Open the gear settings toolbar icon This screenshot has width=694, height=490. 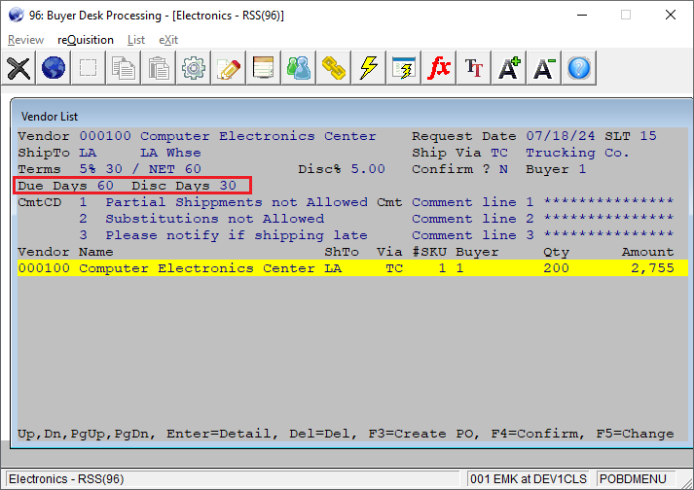click(x=193, y=68)
